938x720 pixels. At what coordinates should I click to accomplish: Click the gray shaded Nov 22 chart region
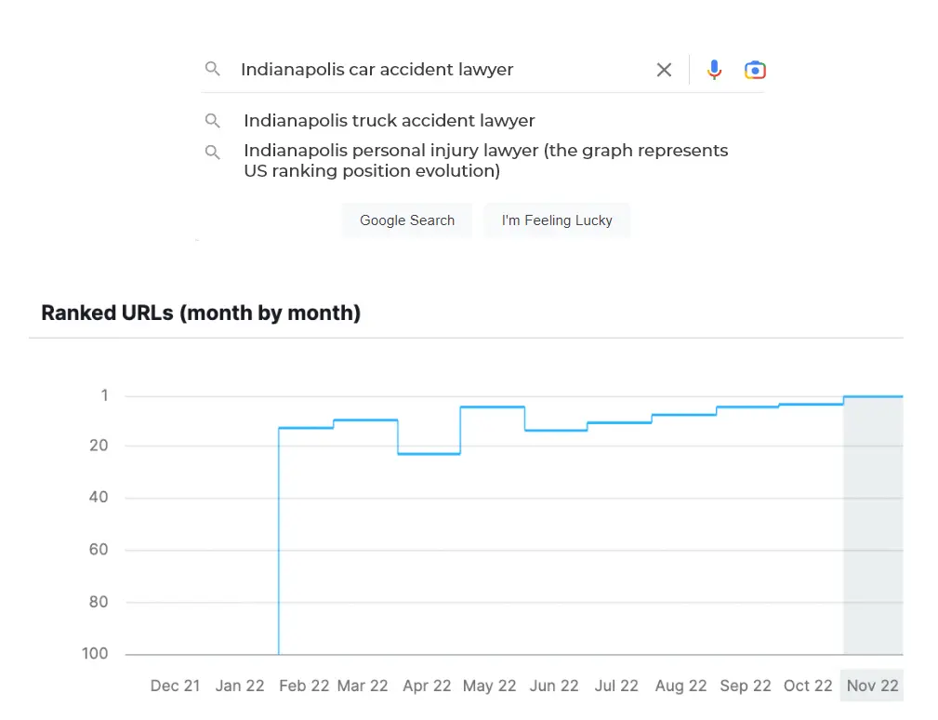(x=872, y=530)
